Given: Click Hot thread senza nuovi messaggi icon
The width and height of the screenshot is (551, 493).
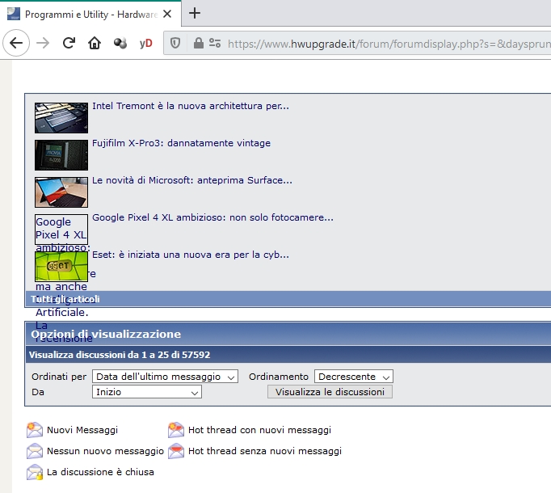Looking at the screenshot, I should (x=175, y=451).
